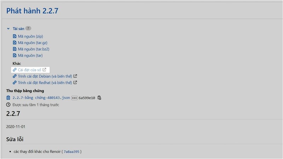Open the Cài đặt cửa sổ link
Screen dimensions: 283x159
[29, 70]
